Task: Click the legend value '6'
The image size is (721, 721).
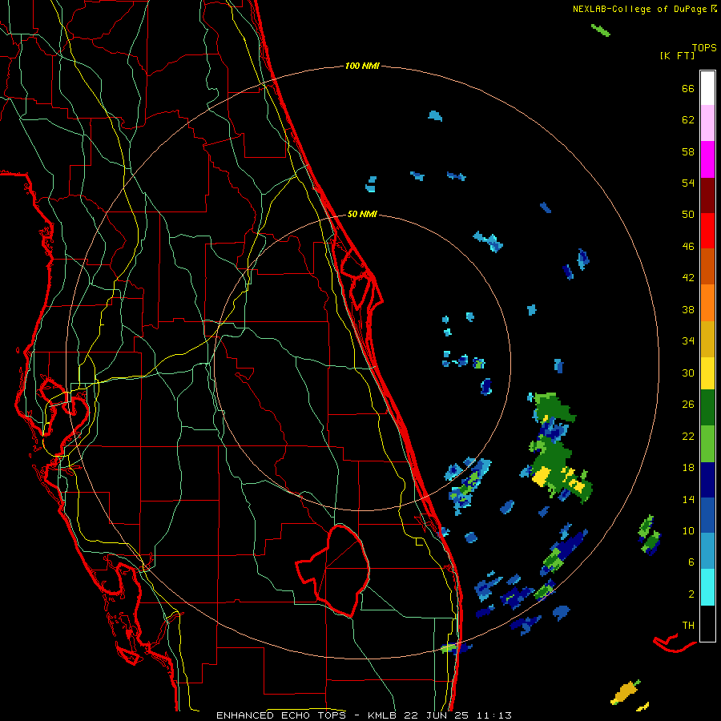Action: coord(691,562)
